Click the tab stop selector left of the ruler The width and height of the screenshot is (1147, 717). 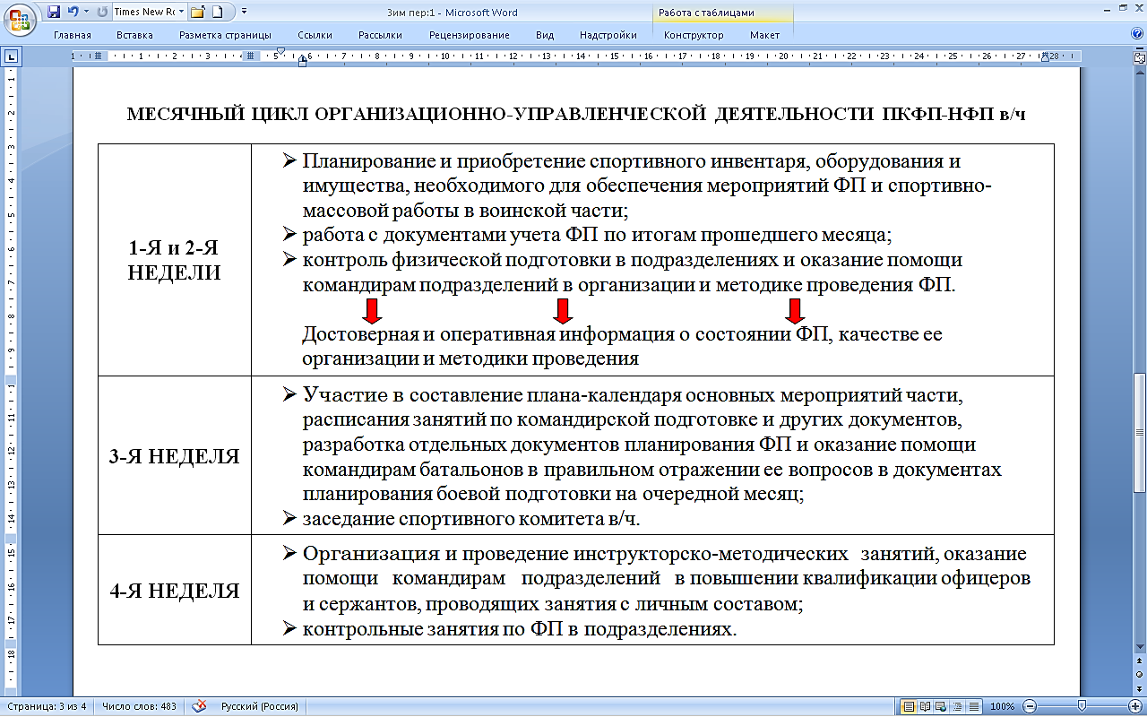(11, 56)
